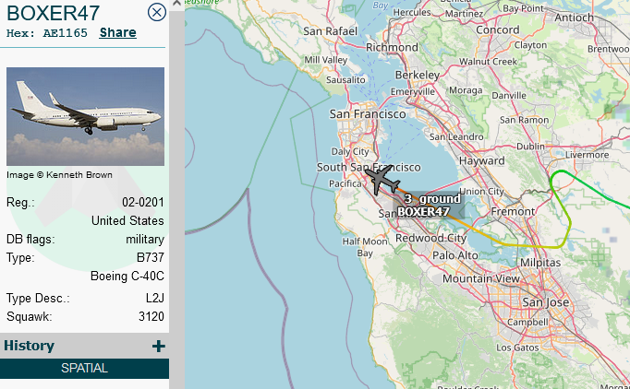Collapse the sidebar using the up arrow
The image size is (630, 389).
tap(176, 4)
